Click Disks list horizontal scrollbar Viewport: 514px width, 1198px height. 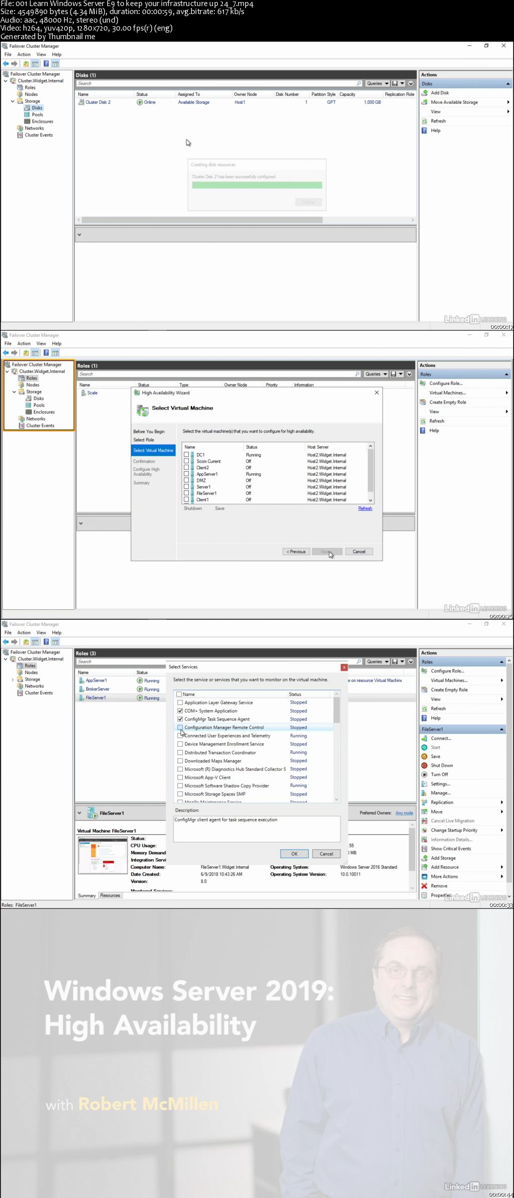point(202,220)
